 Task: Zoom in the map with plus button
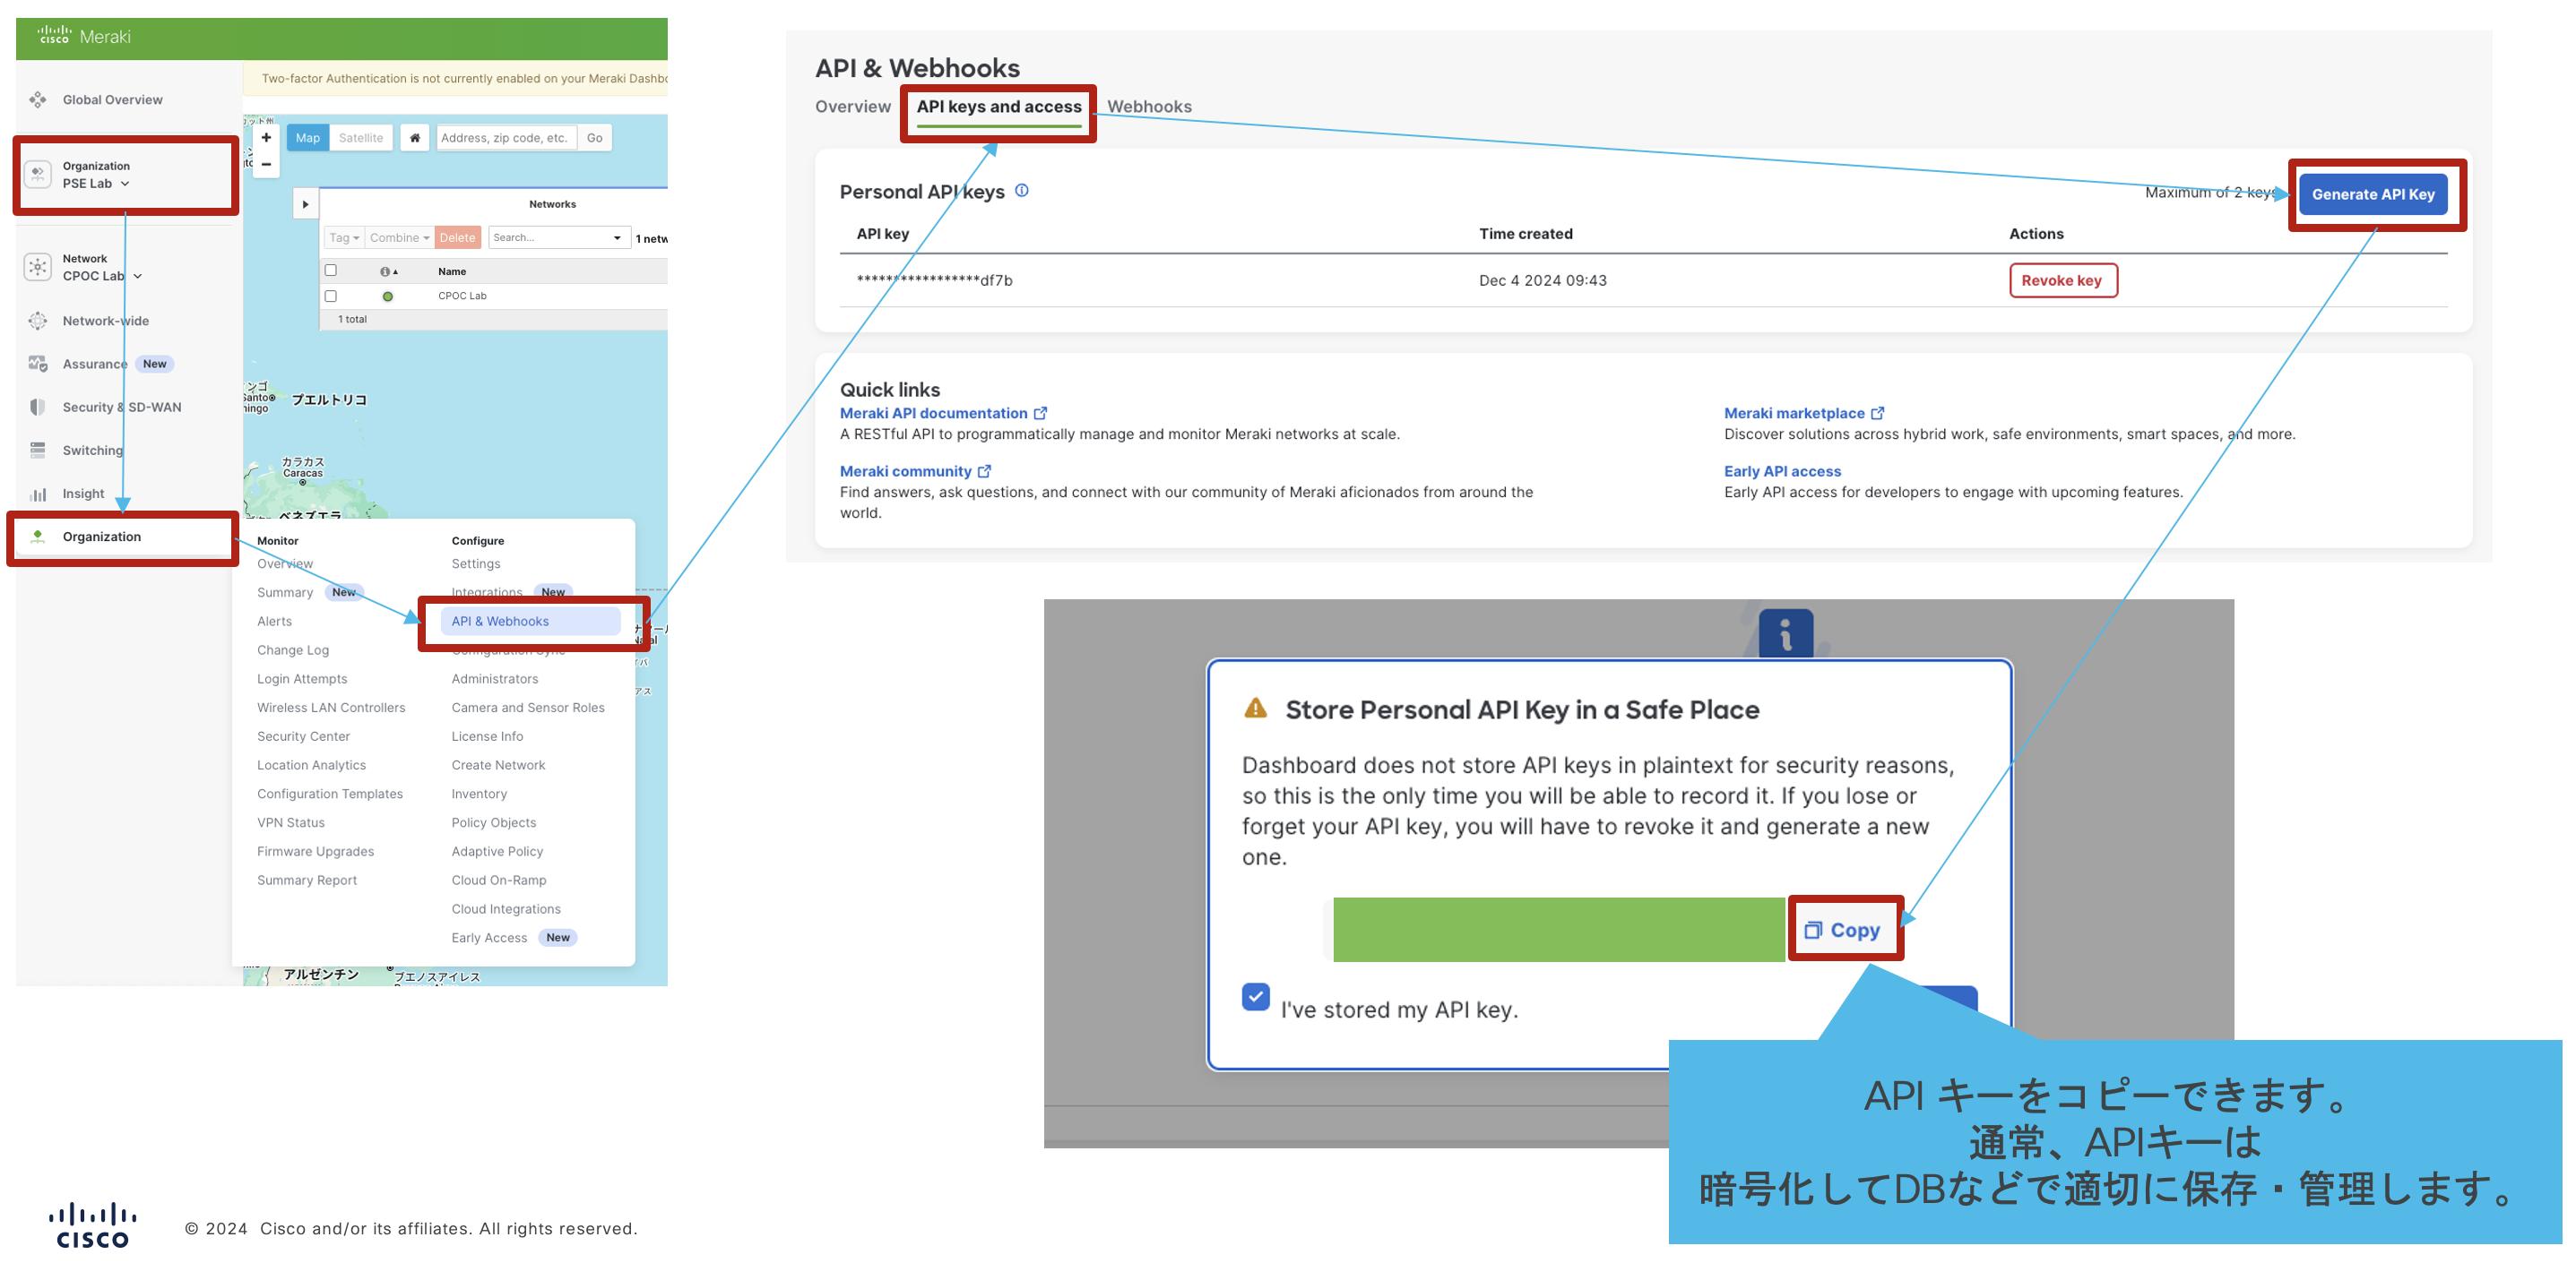coord(266,138)
